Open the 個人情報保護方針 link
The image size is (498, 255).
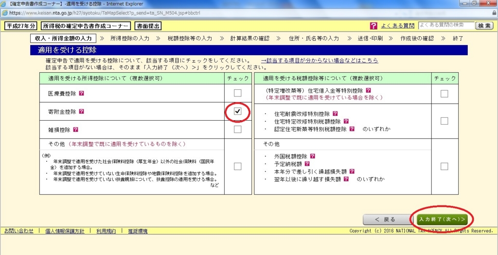click(65, 231)
